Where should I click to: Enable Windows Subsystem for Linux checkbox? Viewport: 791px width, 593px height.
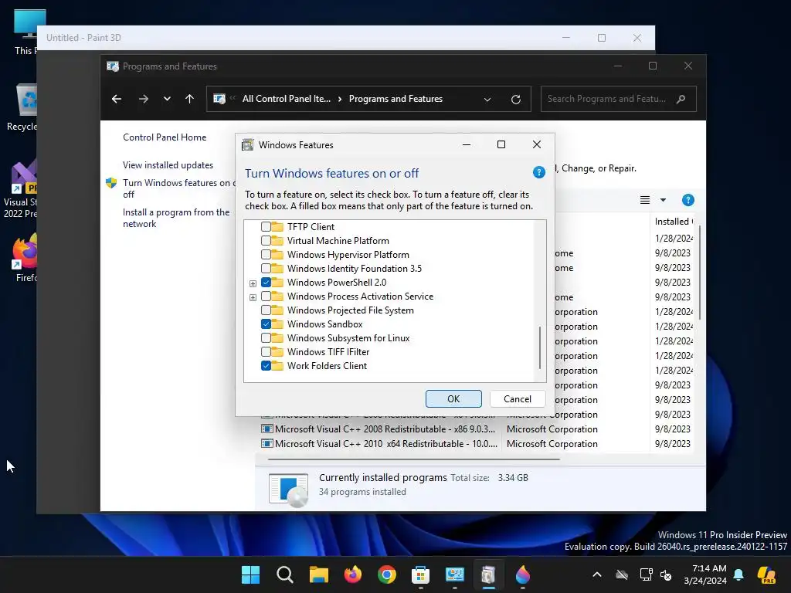click(266, 338)
